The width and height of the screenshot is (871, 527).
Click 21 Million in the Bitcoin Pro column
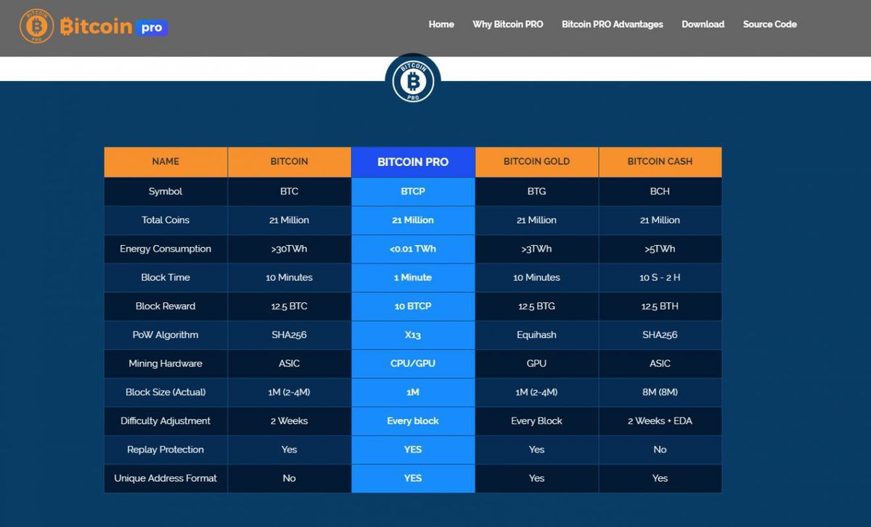[413, 220]
